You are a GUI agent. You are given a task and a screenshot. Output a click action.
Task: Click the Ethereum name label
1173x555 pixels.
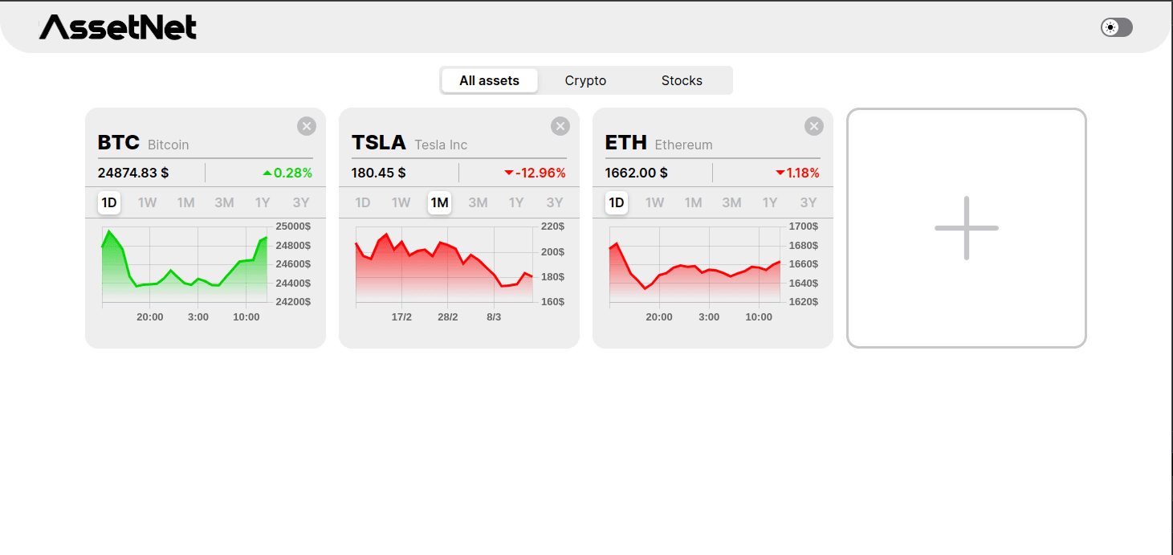tap(684, 145)
